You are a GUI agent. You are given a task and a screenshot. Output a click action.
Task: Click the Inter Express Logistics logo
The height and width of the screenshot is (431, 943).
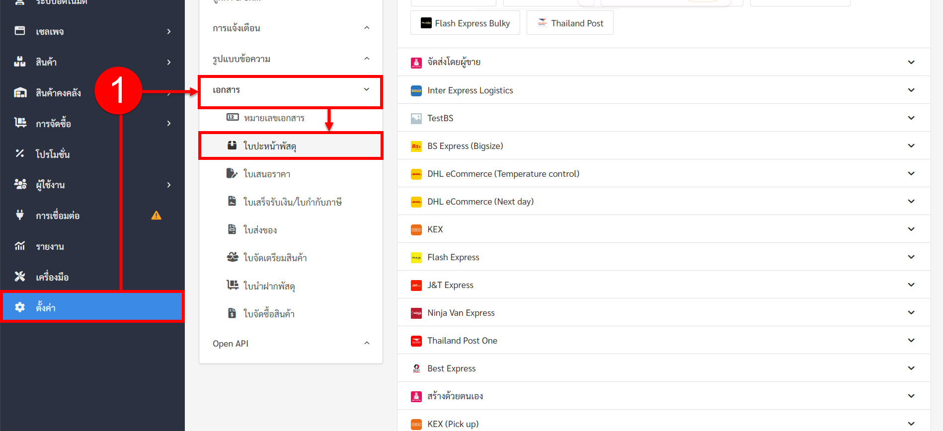tap(416, 90)
